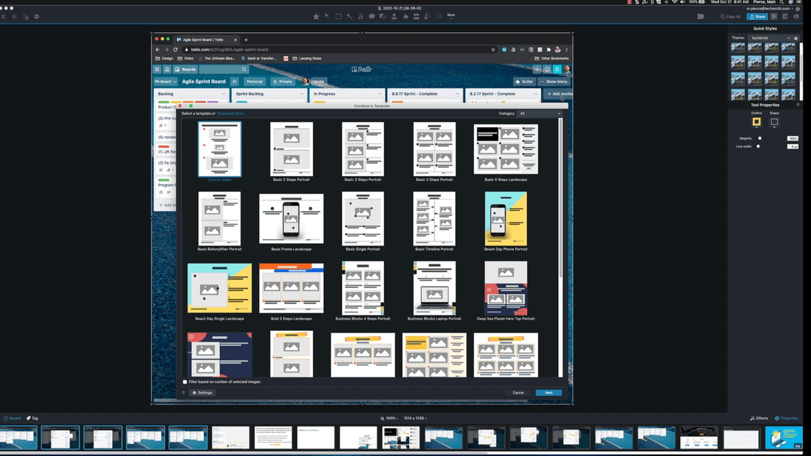Click the Copy All button

[730, 16]
